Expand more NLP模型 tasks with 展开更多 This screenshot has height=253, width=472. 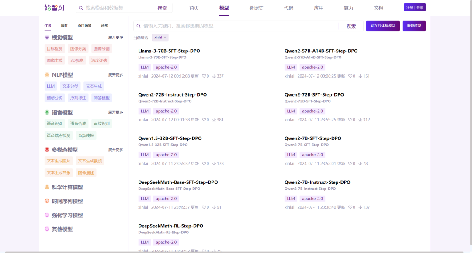[115, 75]
